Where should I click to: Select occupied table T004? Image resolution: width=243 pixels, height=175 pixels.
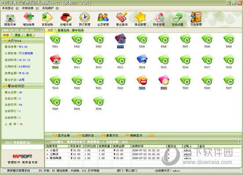coord(120,41)
